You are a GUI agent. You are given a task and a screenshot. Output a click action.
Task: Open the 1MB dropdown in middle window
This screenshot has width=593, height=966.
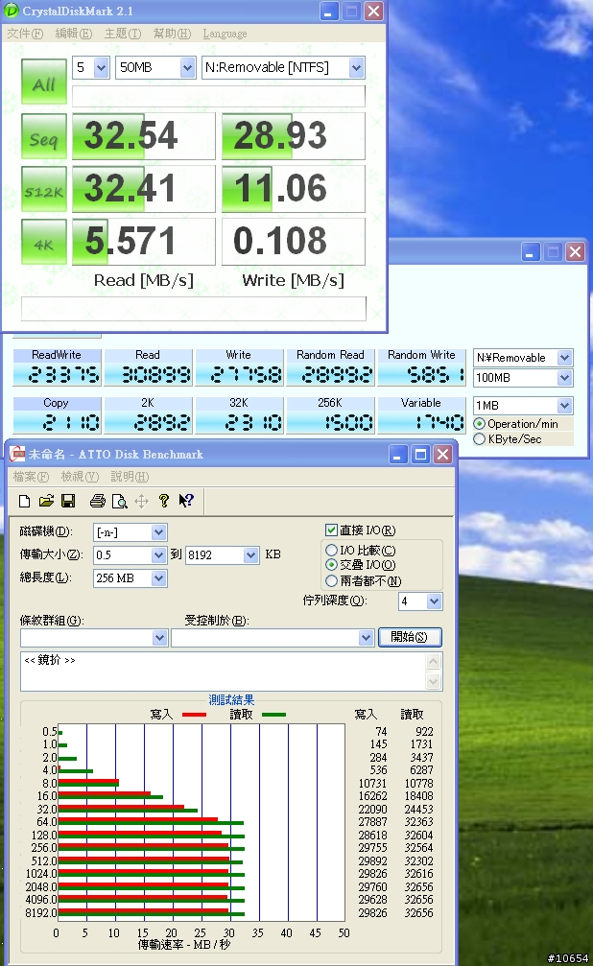coord(523,406)
